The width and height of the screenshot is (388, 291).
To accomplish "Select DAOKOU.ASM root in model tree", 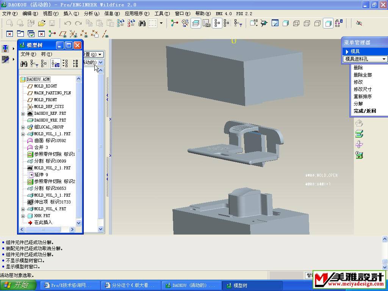I will [x=38, y=79].
